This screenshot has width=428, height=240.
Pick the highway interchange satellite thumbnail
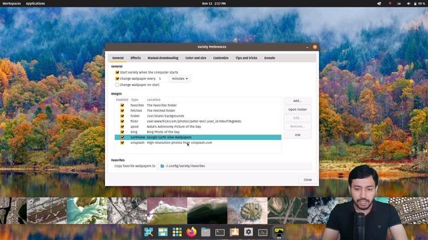(x=288, y=211)
